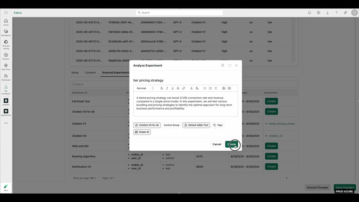Open the highlight fill color picker

[x=197, y=88]
